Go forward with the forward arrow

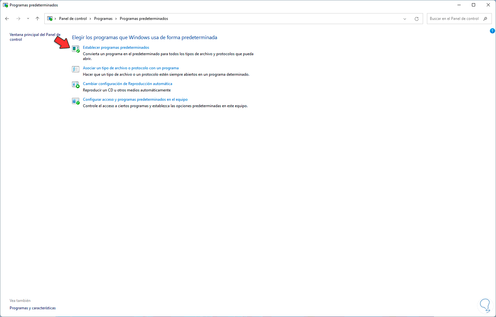18,19
